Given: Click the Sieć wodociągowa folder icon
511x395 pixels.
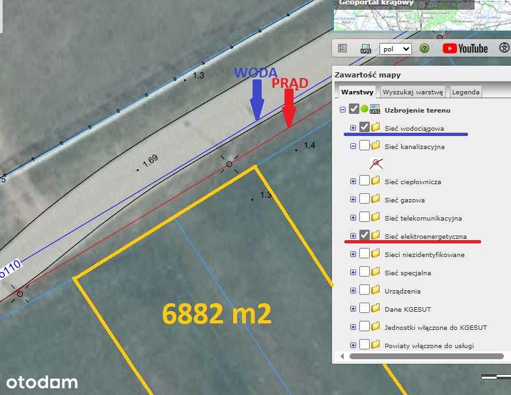Looking at the screenshot, I should point(375,127).
